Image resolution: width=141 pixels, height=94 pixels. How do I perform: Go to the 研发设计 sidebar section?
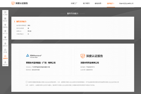click(5, 20)
